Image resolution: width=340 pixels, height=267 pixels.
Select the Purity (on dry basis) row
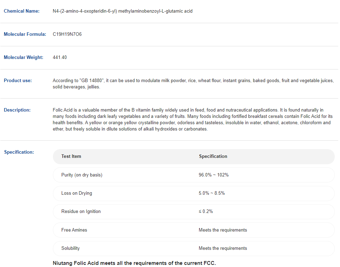[193, 175]
